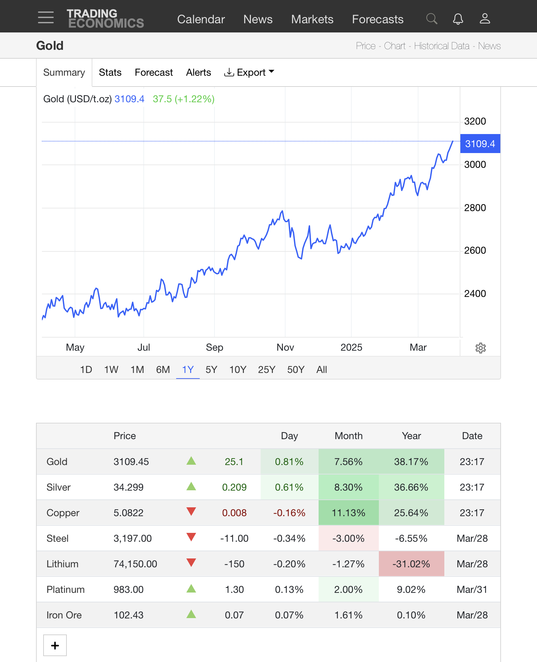Select the 25Y chart range
This screenshot has height=662, width=537.
click(267, 370)
